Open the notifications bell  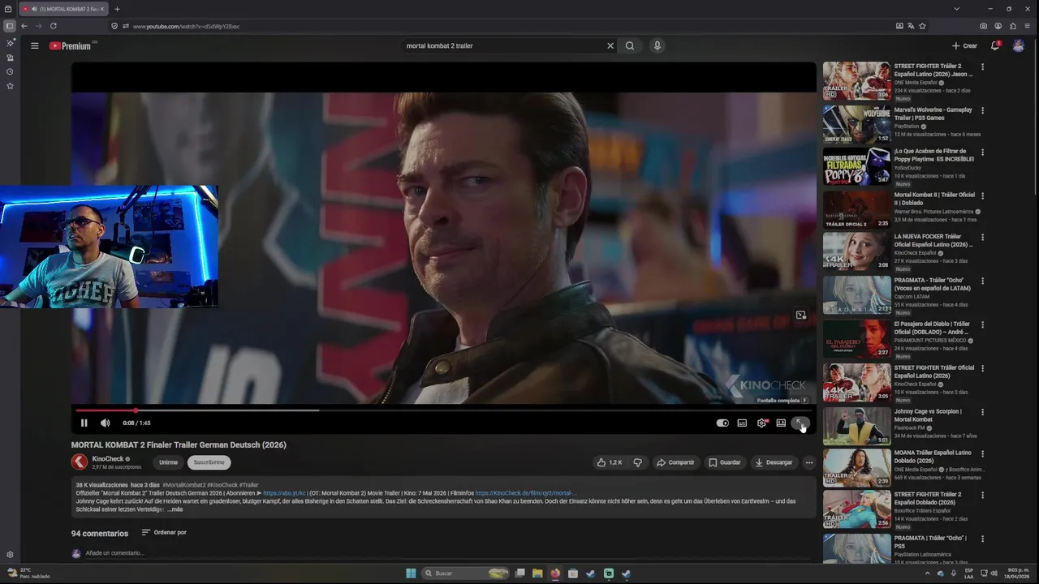pyautogui.click(x=995, y=45)
